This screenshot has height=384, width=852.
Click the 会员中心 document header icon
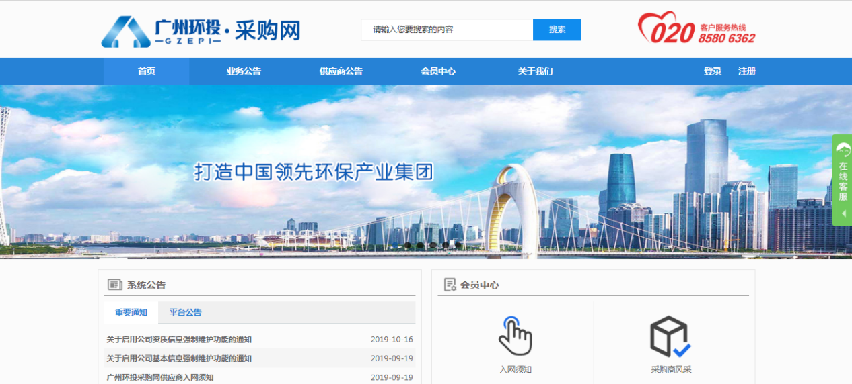(x=450, y=285)
